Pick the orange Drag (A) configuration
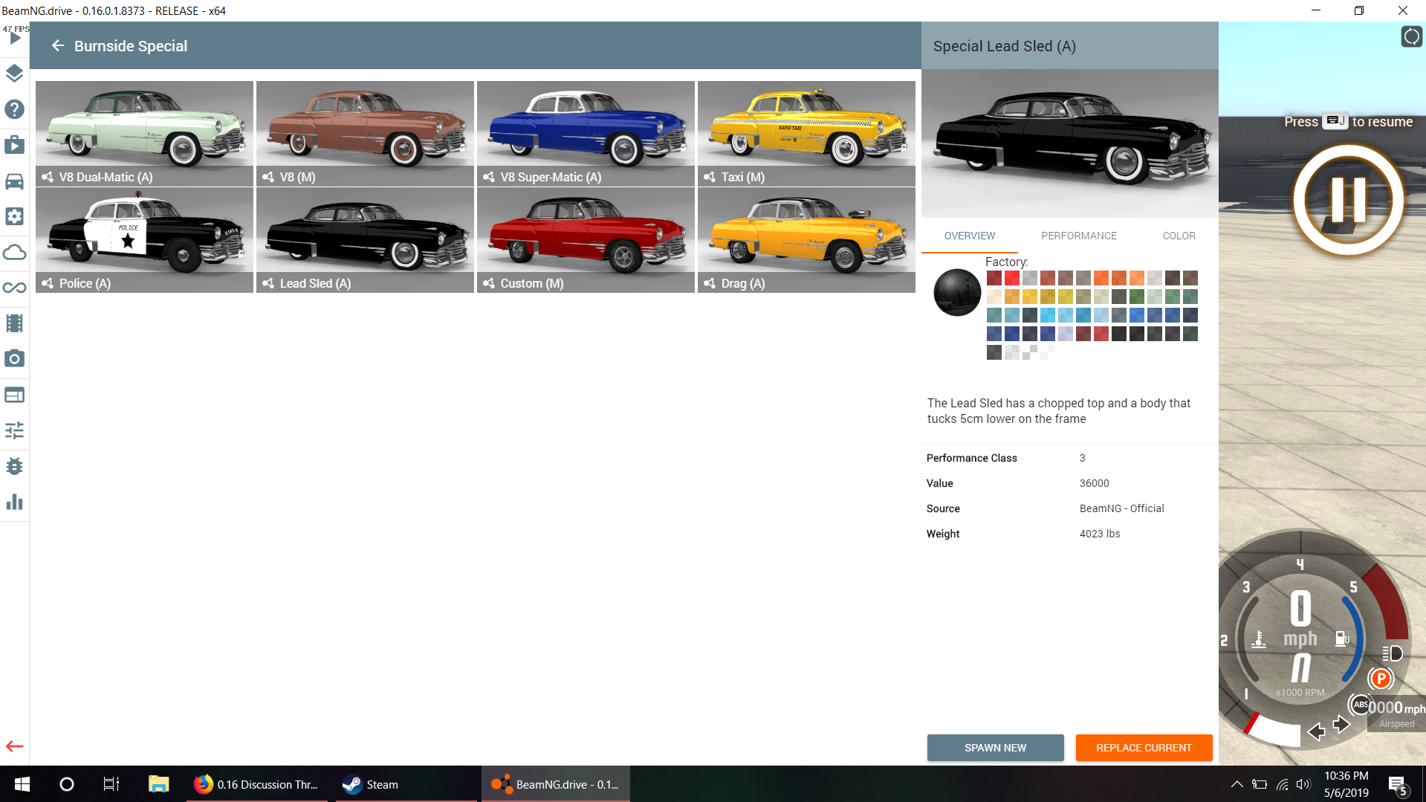The width and height of the screenshot is (1426, 802). tap(806, 240)
